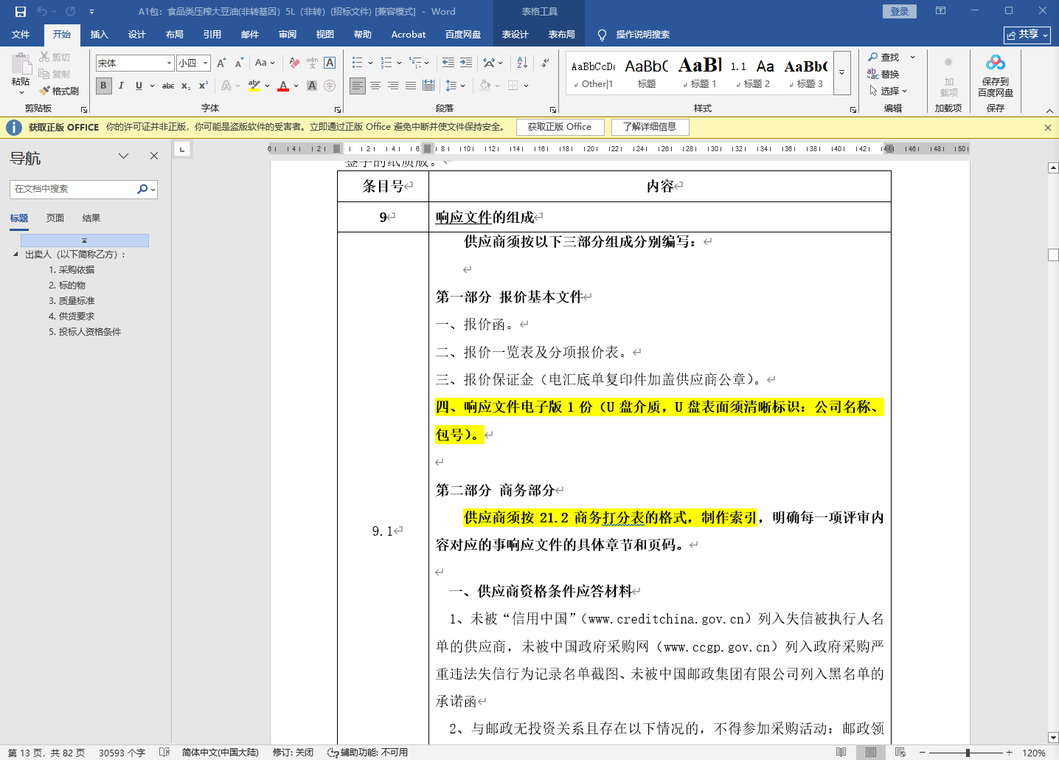Viewport: 1059px width, 760px height.
Task: Click the increase indent icon
Action: [466, 63]
